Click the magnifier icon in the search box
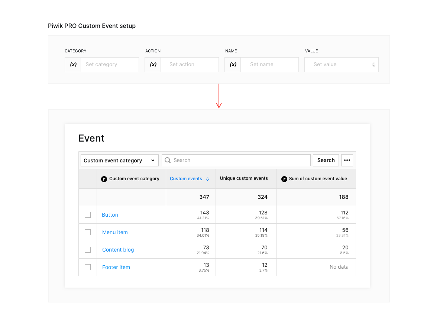This screenshot has height=327, width=443. point(168,160)
